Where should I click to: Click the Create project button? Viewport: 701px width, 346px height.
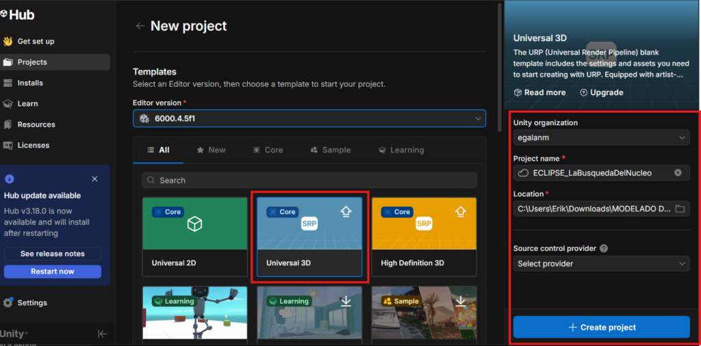pyautogui.click(x=601, y=328)
